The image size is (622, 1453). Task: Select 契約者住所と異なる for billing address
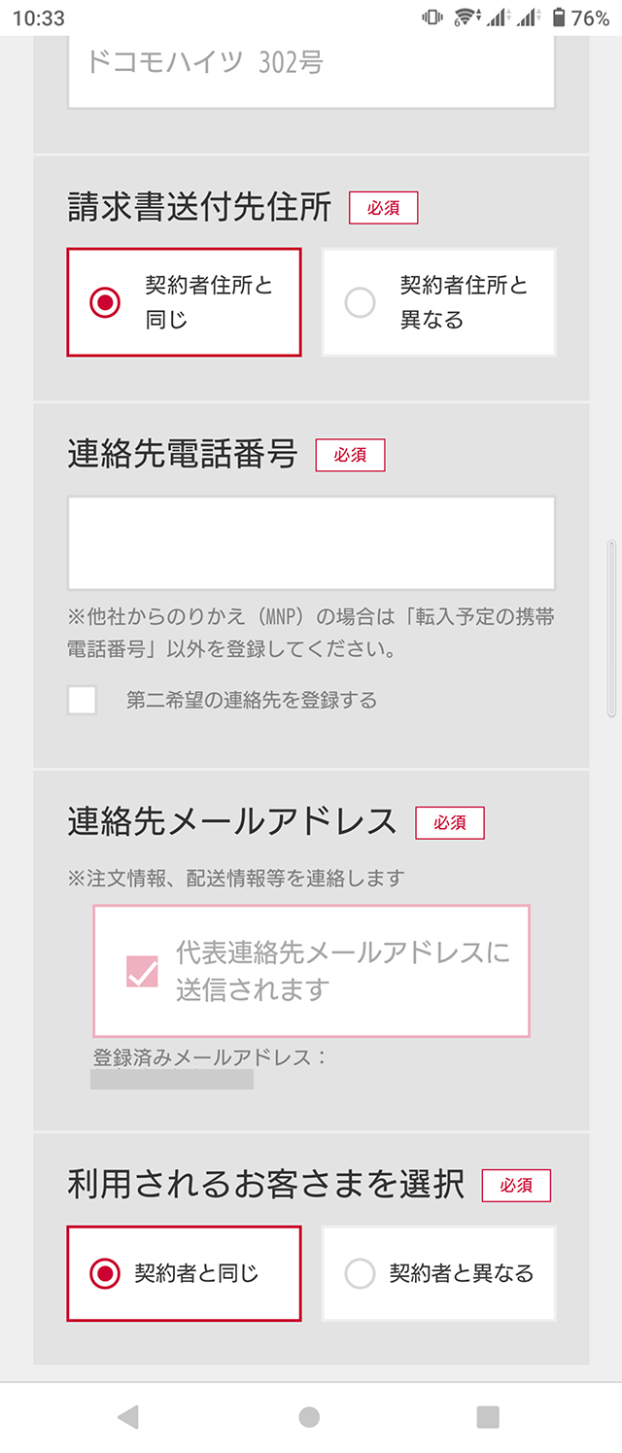point(438,302)
